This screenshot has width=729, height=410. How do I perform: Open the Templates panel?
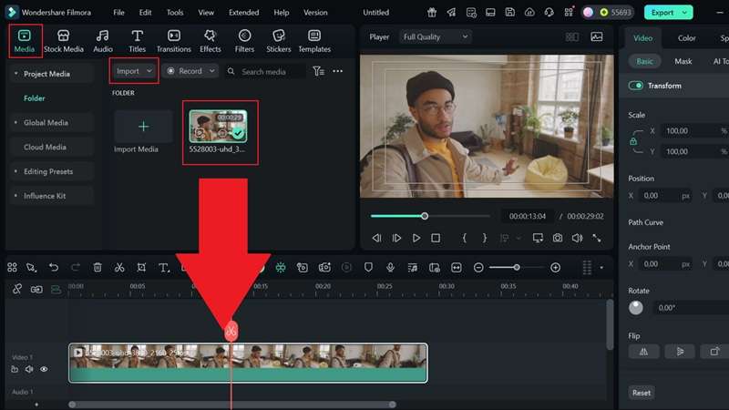tap(314, 41)
